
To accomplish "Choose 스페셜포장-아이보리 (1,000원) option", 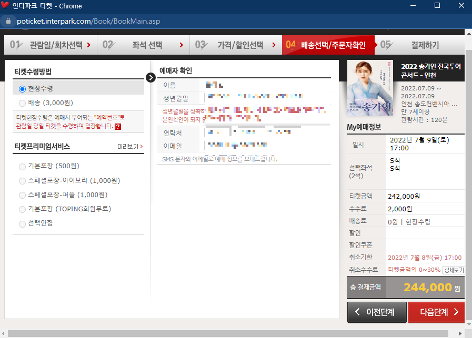I will 22,181.
